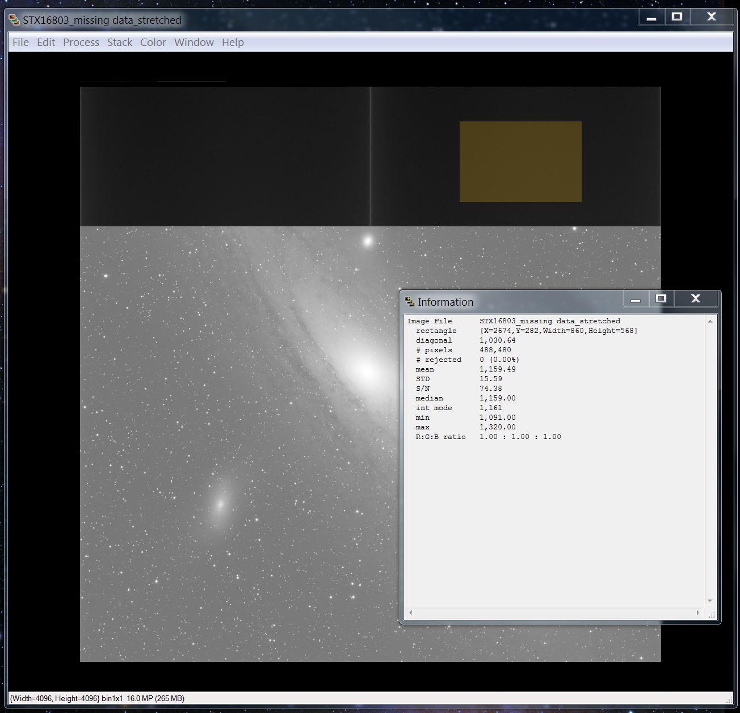Open the Stack menu

point(120,43)
